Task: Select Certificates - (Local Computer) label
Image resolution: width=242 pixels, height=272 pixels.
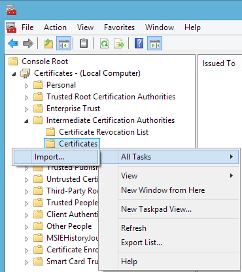Action: coord(87,73)
